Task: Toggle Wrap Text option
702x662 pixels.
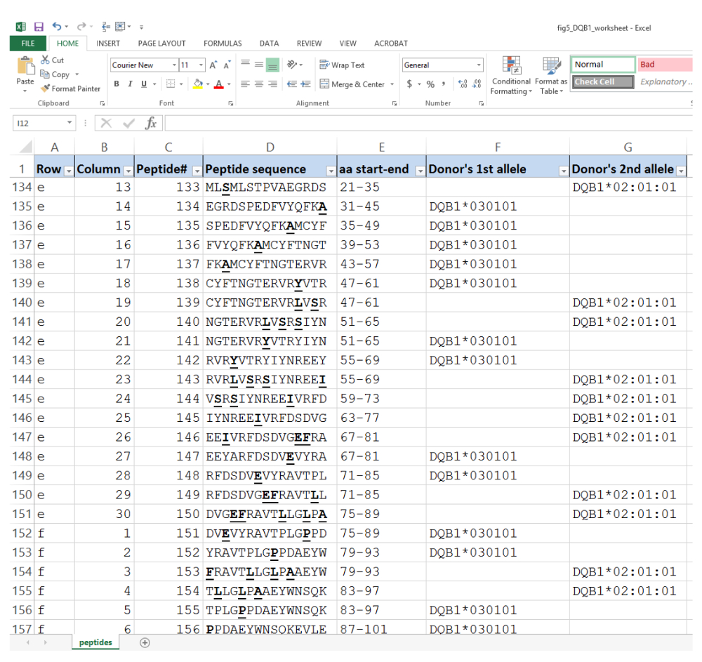Action: pos(342,65)
